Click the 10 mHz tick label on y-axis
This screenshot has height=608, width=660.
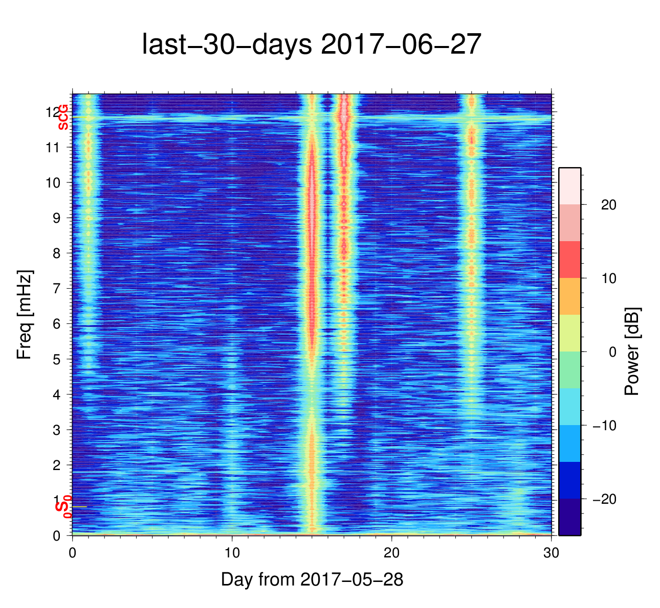[x=53, y=182]
